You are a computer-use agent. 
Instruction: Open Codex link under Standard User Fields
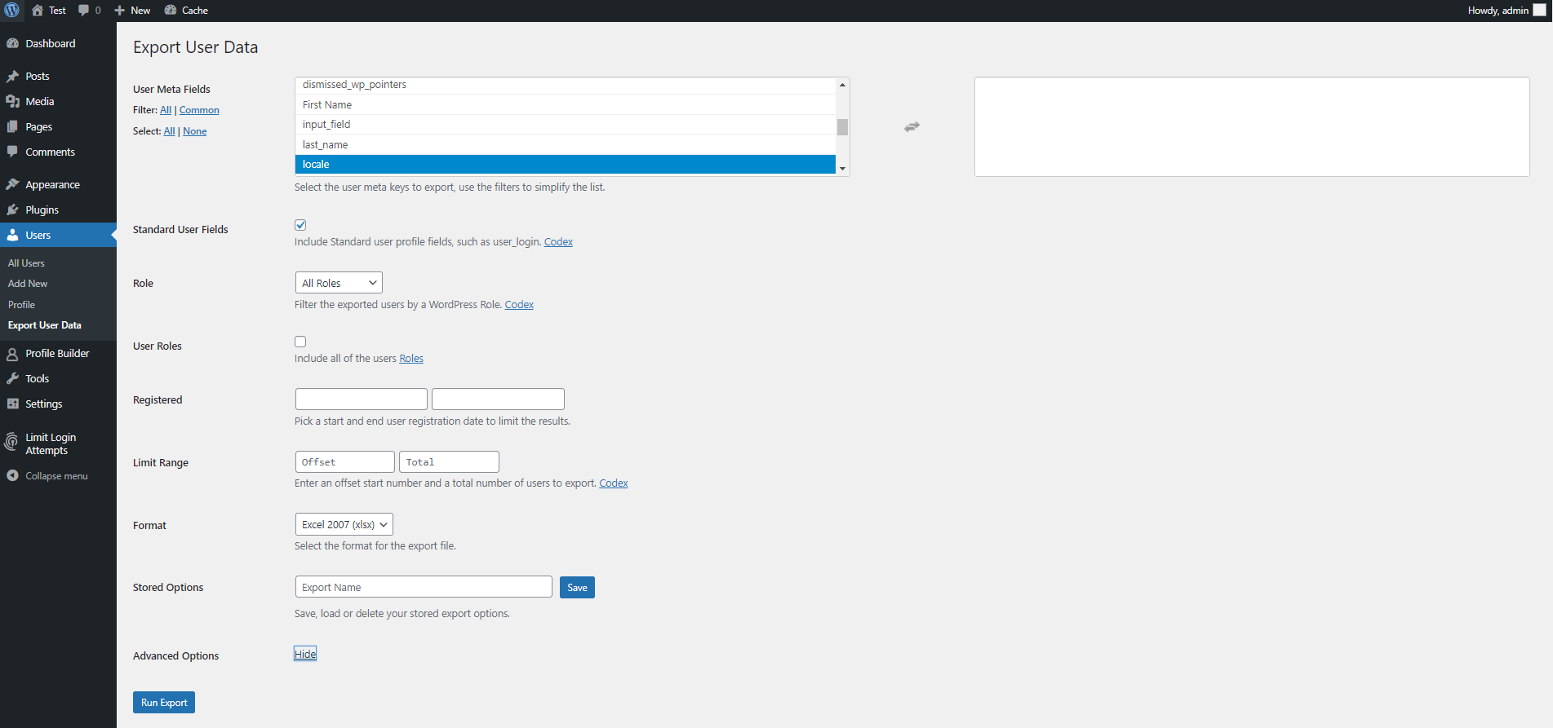pos(558,242)
